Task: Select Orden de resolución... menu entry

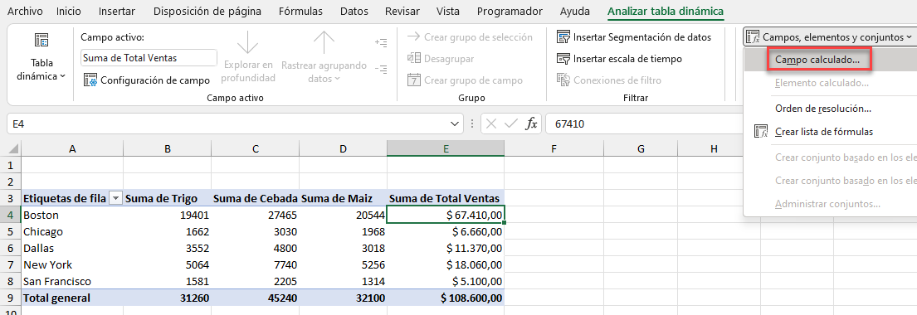Action: [x=823, y=109]
